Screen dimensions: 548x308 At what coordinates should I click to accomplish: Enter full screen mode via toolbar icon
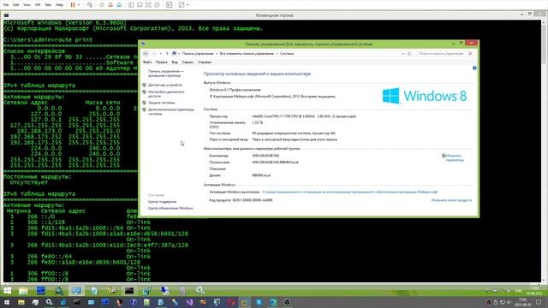(x=148, y=5)
